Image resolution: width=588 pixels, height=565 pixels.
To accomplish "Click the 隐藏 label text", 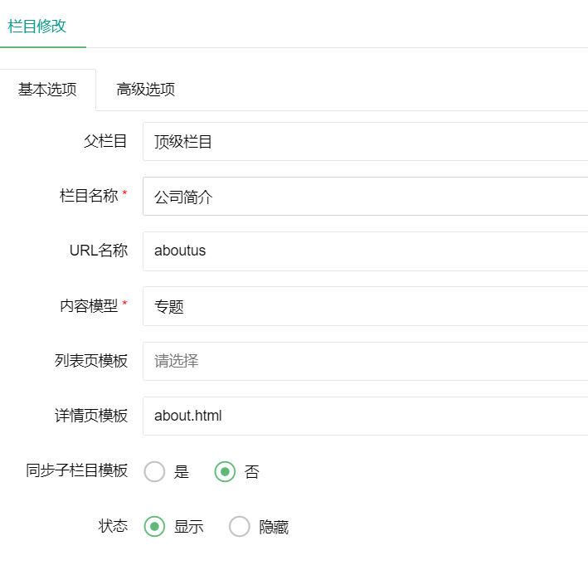I will 274,527.
